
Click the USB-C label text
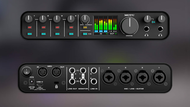40,82
